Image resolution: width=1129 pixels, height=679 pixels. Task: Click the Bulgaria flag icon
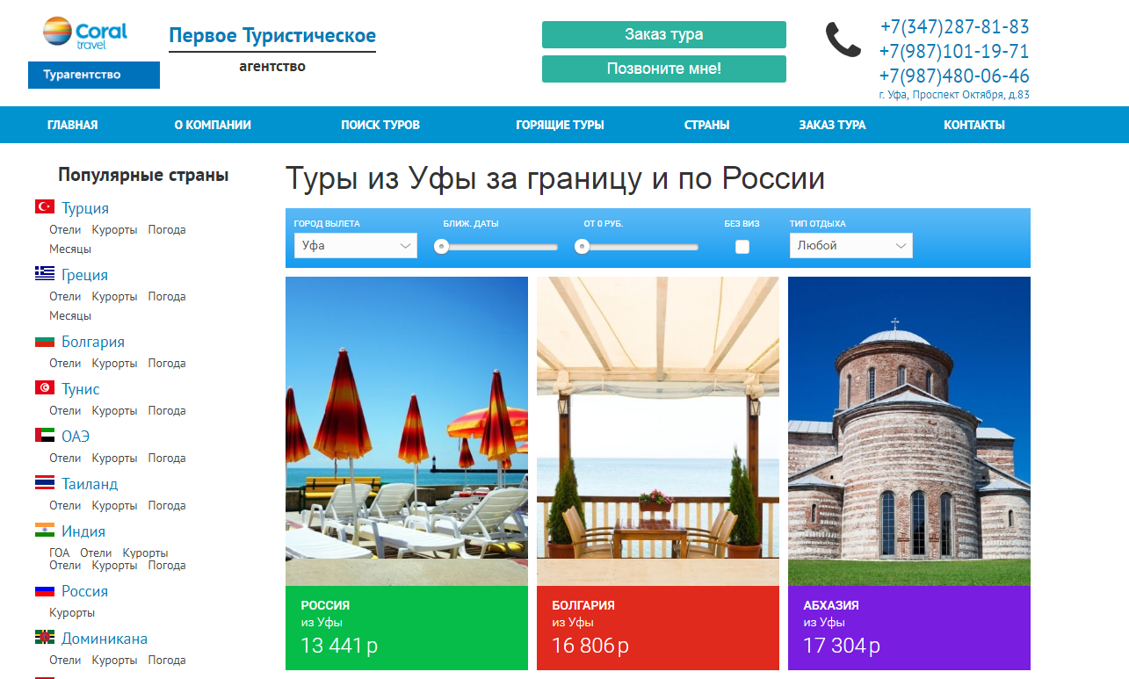coord(45,341)
